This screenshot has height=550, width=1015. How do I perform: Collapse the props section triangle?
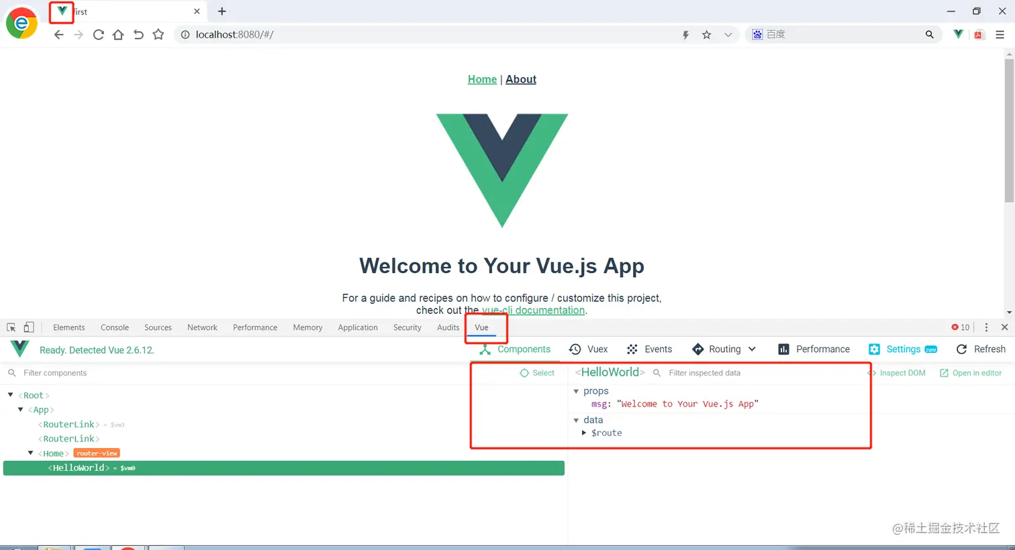pos(576,391)
